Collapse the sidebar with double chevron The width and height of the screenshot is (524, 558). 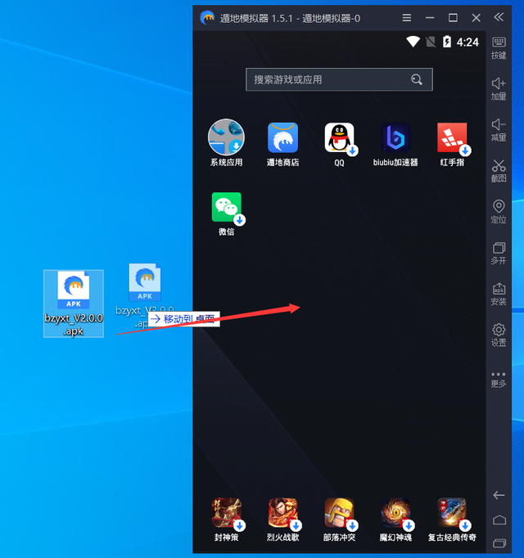(x=499, y=16)
